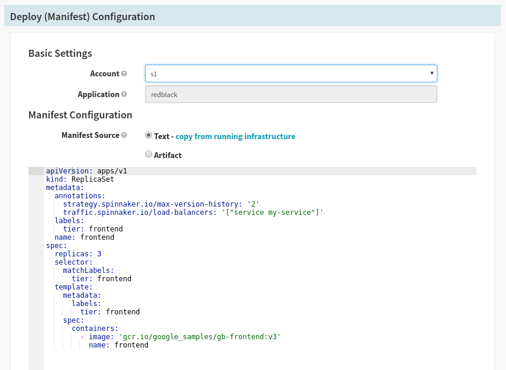This screenshot has width=506, height=370.
Task: Open the Account dropdown showing s1
Action: coord(291,73)
